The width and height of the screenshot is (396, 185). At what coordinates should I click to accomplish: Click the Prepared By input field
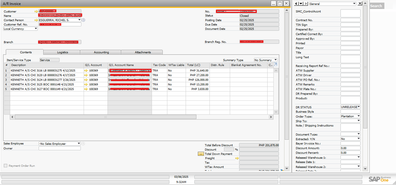tap(350, 30)
